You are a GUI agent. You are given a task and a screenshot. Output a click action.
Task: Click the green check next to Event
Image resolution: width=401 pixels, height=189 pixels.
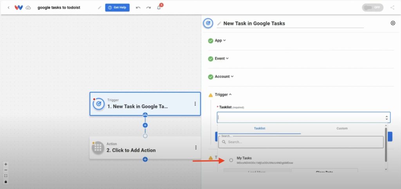[x=210, y=59]
